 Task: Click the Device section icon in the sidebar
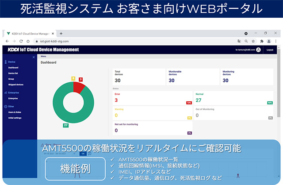6,62
